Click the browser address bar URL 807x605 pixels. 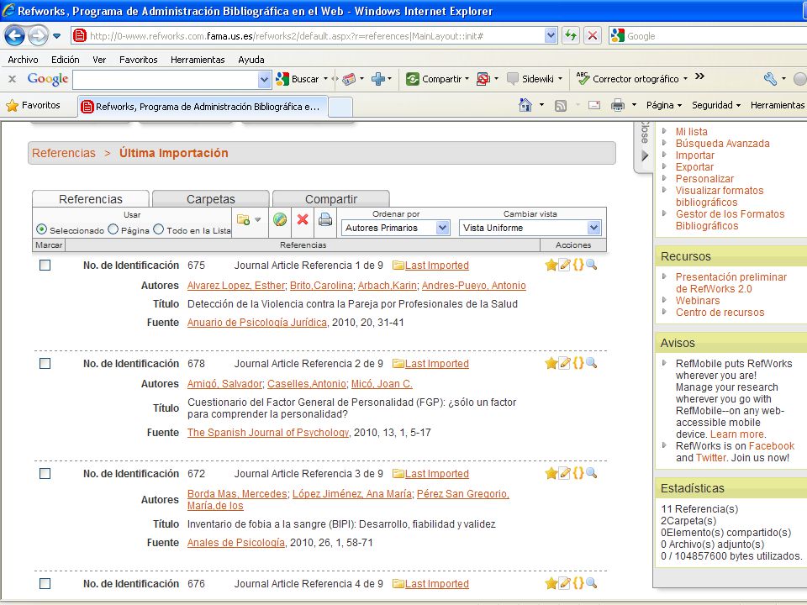point(307,36)
